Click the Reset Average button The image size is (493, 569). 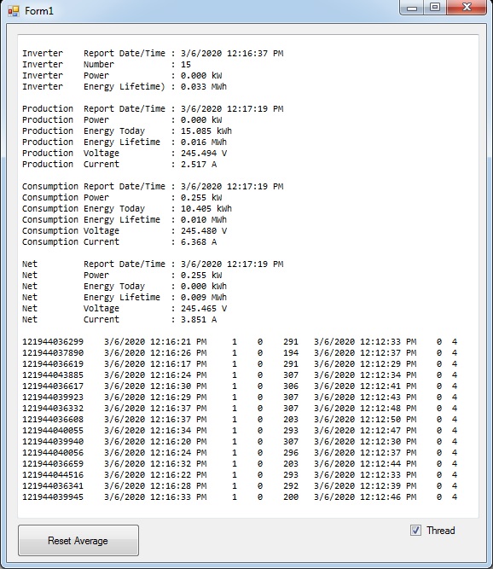tap(78, 540)
